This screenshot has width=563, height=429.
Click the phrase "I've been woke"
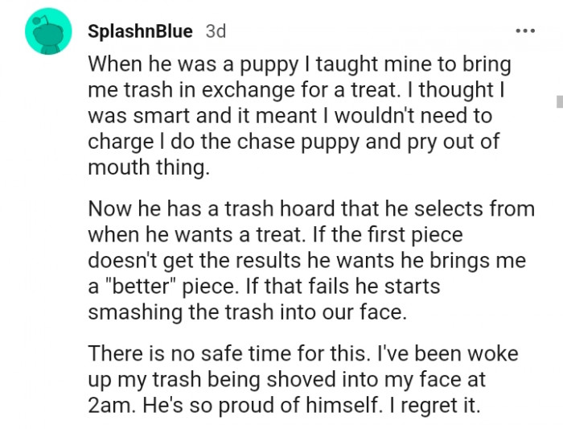425,353
